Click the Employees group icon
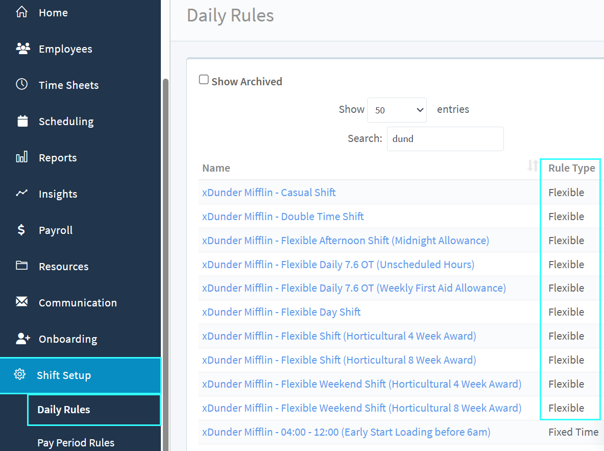The height and width of the screenshot is (451, 604). 23,48
